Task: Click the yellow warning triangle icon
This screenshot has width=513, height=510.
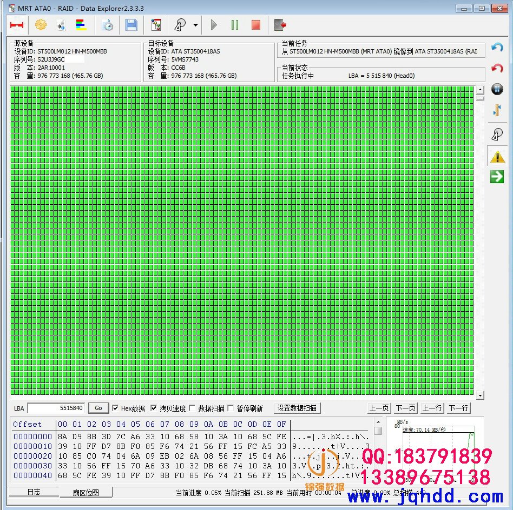Action: tap(497, 157)
